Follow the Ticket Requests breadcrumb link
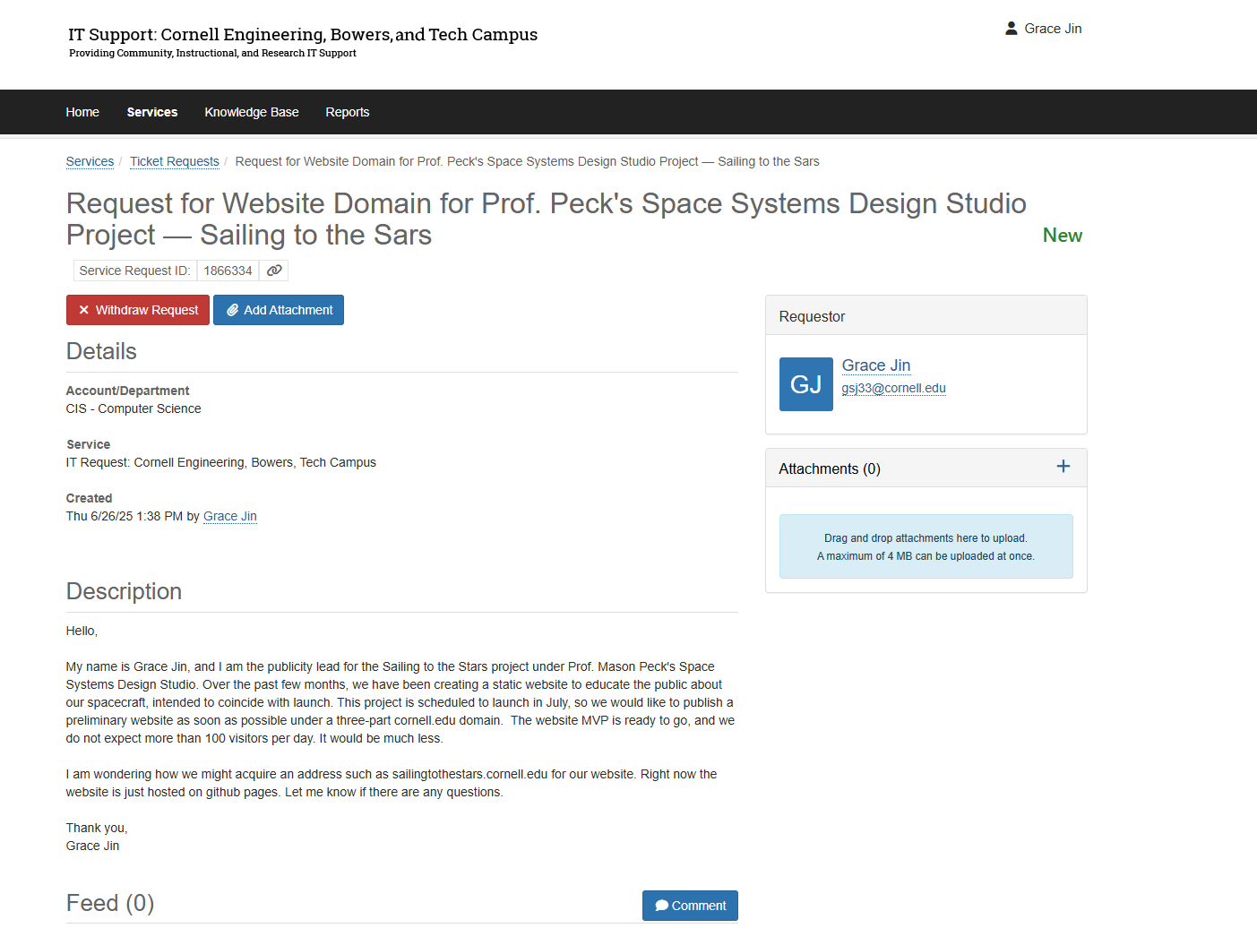The height and width of the screenshot is (928, 1257). pyautogui.click(x=175, y=161)
